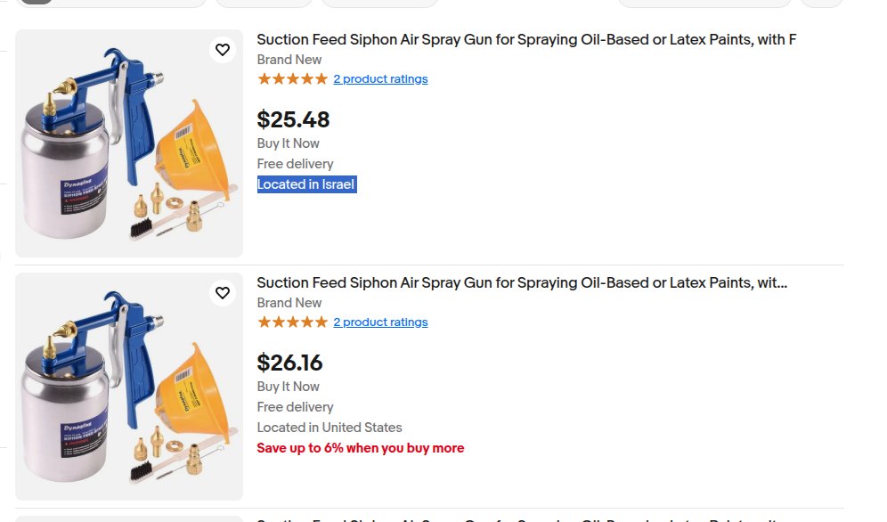
Task: Click "Brand New" under the first listing title
Action: 289,60
